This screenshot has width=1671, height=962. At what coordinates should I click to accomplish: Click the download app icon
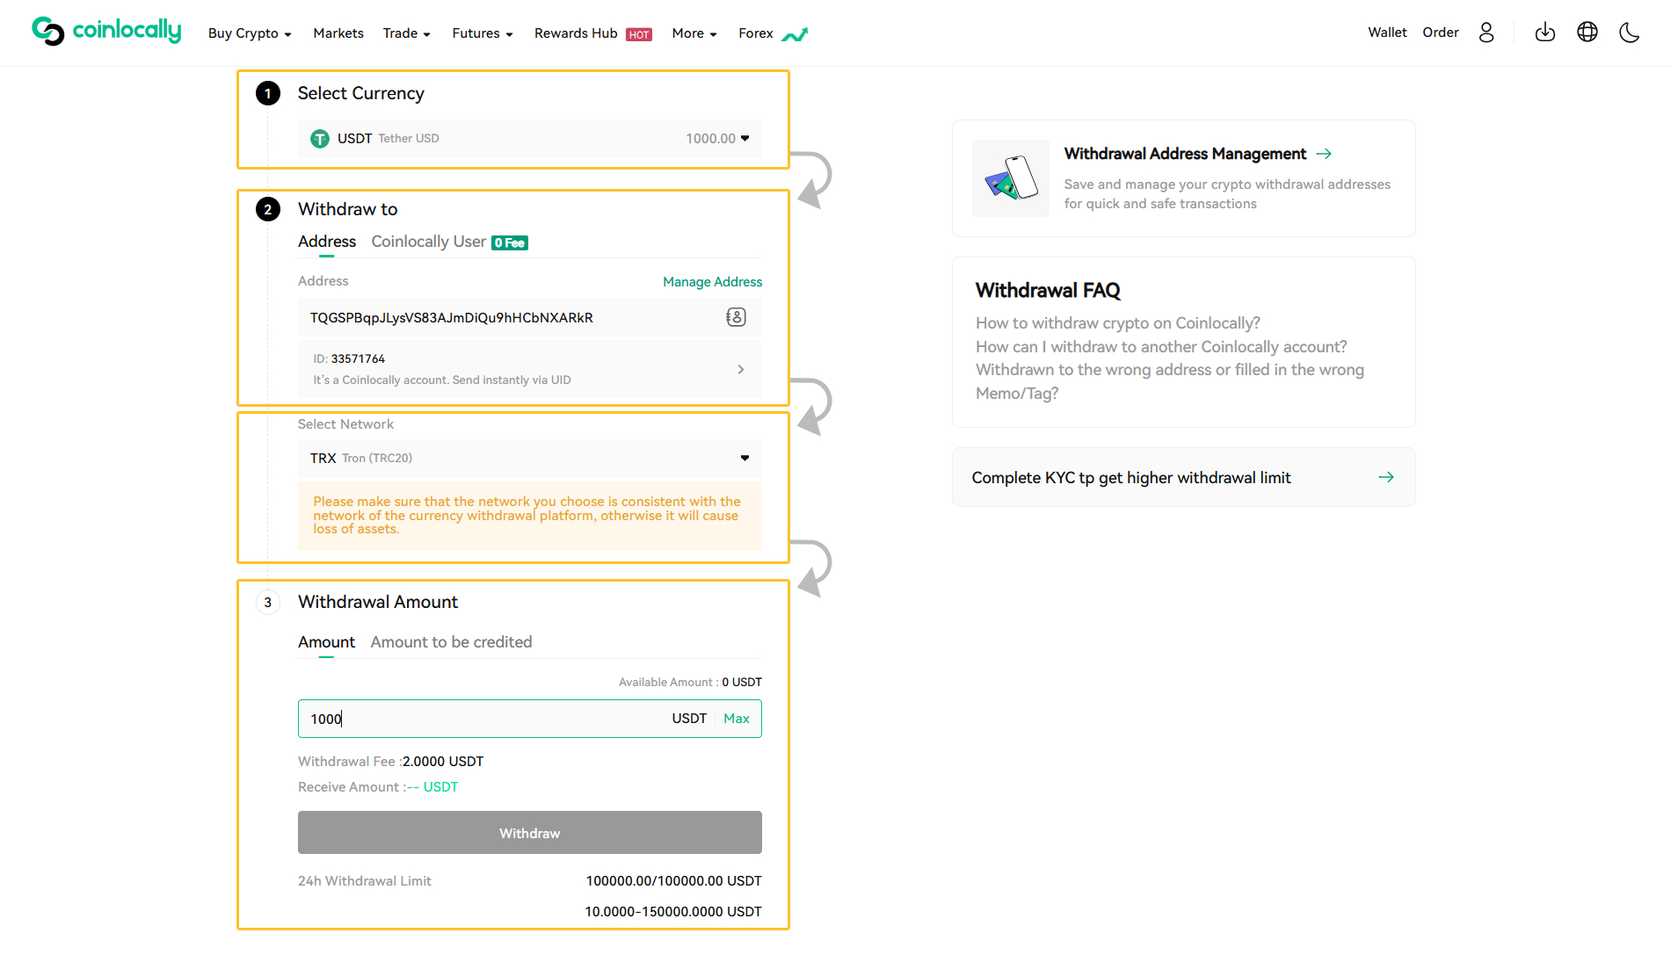pos(1545,33)
